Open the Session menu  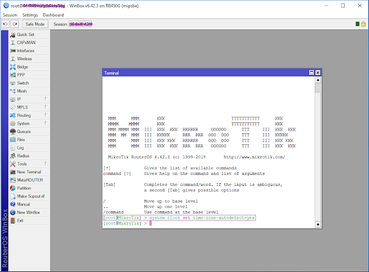10,15
